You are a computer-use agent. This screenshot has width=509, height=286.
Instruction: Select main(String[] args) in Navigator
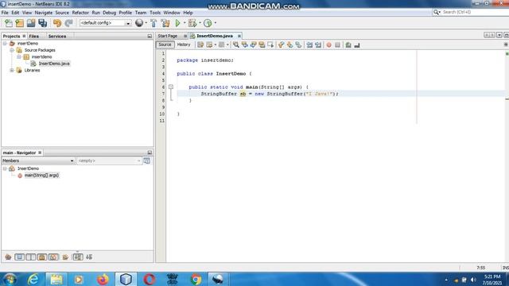tap(41, 176)
